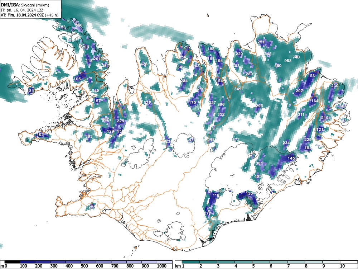Select the lightest 1000 m legend swatch
The height and width of the screenshot is (269, 358).
point(164,262)
